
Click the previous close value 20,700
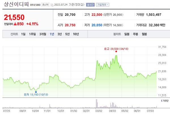70,15
